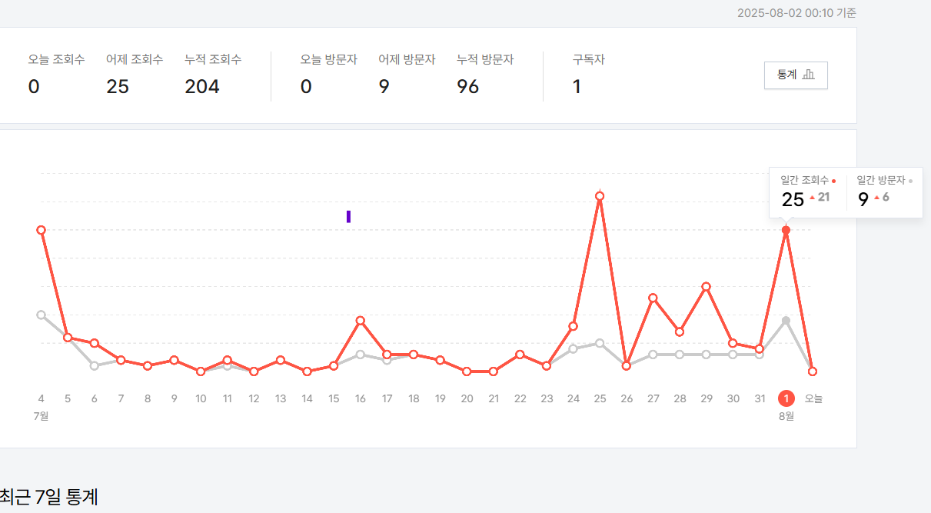The image size is (931, 513).
Task: Click the highlighted August 1 date circle
Action: (786, 398)
